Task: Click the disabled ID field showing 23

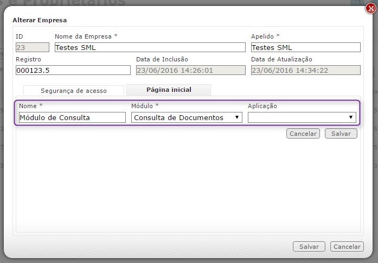Action: coord(32,47)
